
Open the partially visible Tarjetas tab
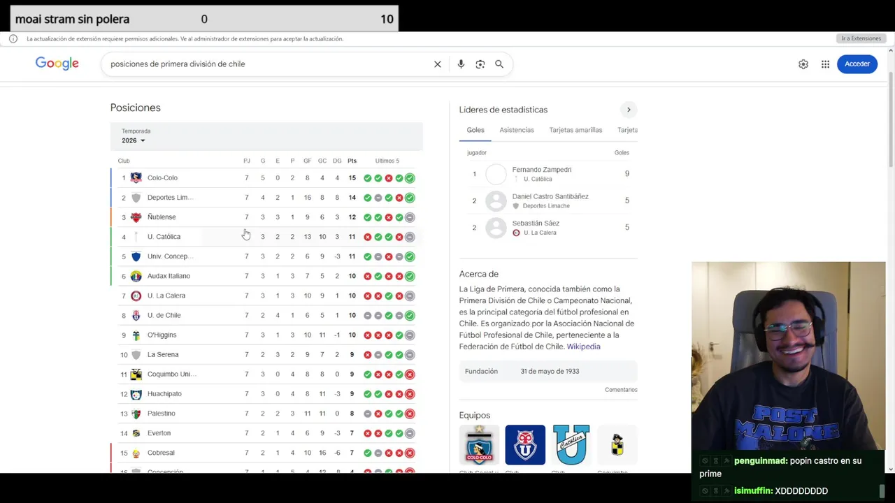tap(627, 130)
